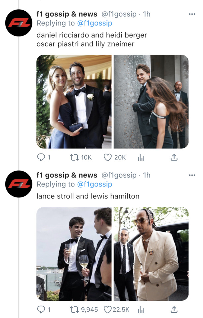Share the Stroll and Hamilton tweet
The width and height of the screenshot is (203, 318).
click(x=174, y=309)
